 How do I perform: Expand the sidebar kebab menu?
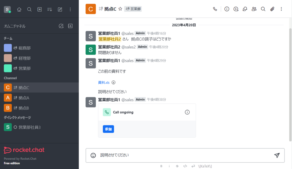70,9
